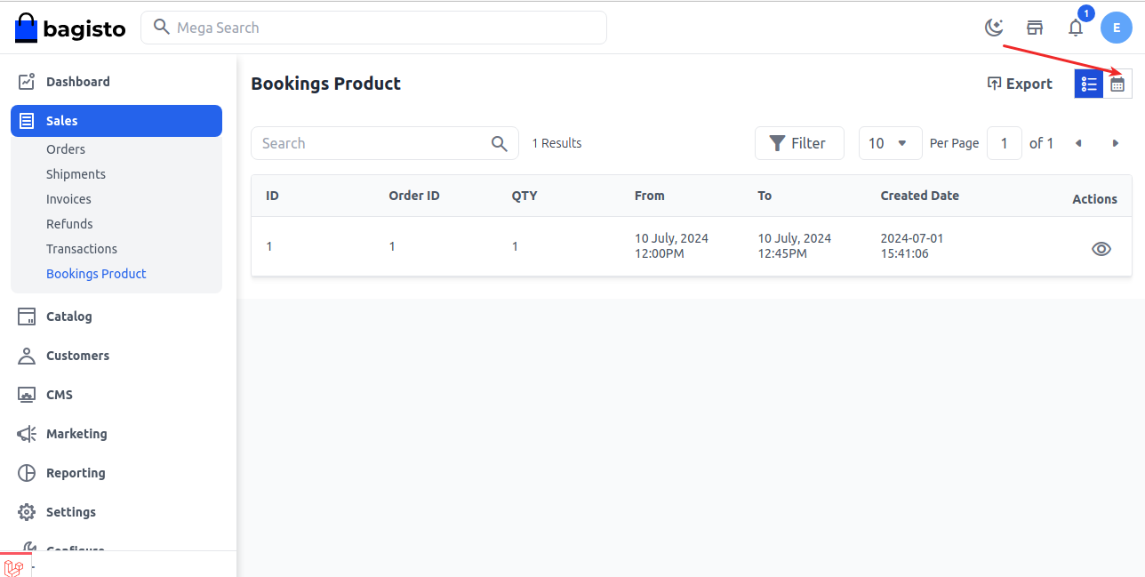Viewport: 1145px width, 577px height.
Task: Go to next page arrow
Action: tap(1115, 143)
